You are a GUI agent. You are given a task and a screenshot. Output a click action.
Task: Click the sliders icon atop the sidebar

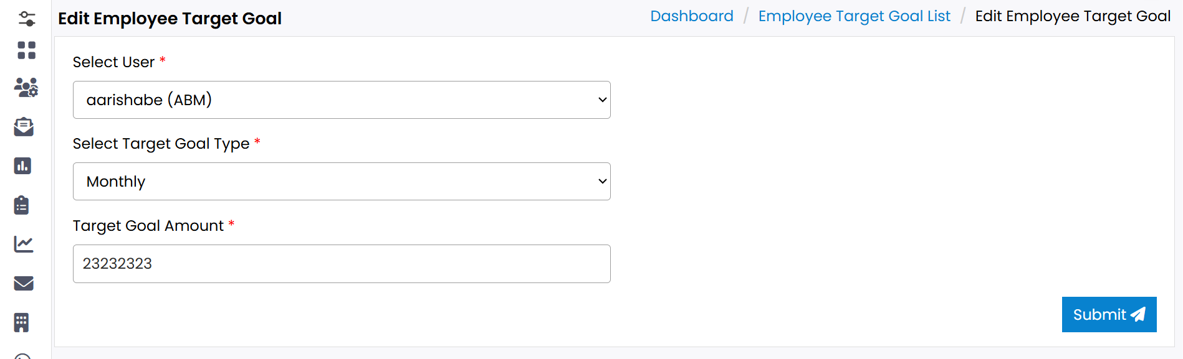[26, 19]
